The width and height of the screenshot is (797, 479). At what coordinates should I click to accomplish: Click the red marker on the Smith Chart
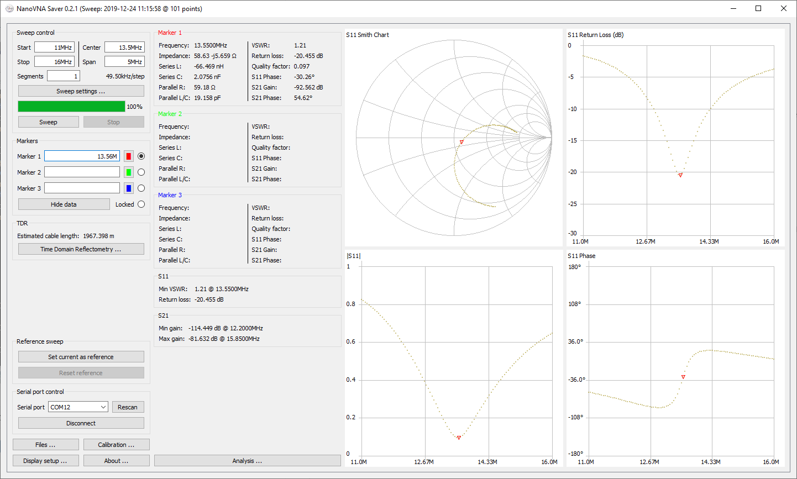pos(462,143)
